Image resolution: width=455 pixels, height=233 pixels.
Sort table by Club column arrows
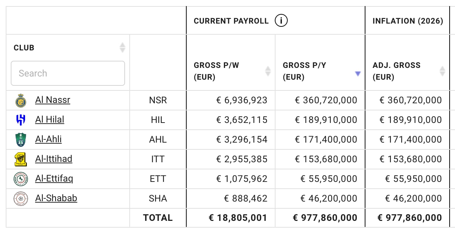[x=123, y=48]
